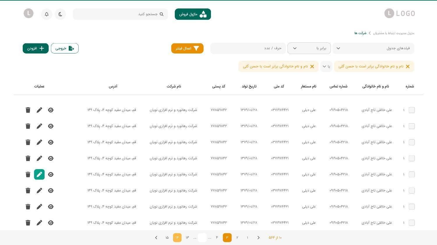
Task: Open user avatar L in header
Action: (29, 13)
